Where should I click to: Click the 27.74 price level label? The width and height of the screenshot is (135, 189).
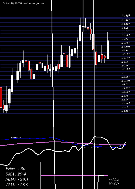coord(126,58)
